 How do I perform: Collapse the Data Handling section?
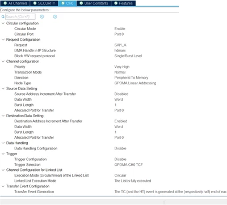[x=3, y=143]
